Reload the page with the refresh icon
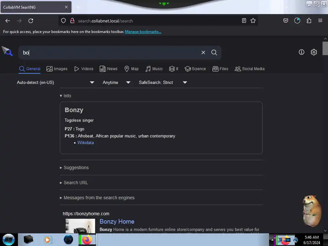 (31, 21)
